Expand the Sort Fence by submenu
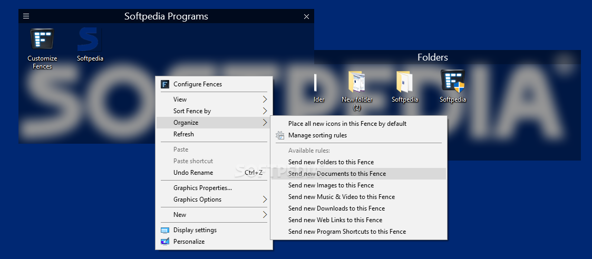This screenshot has width=592, height=259. (214, 111)
